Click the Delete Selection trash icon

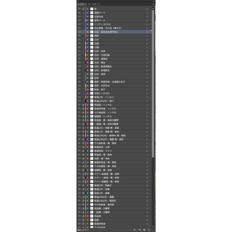pyautogui.click(x=149, y=229)
